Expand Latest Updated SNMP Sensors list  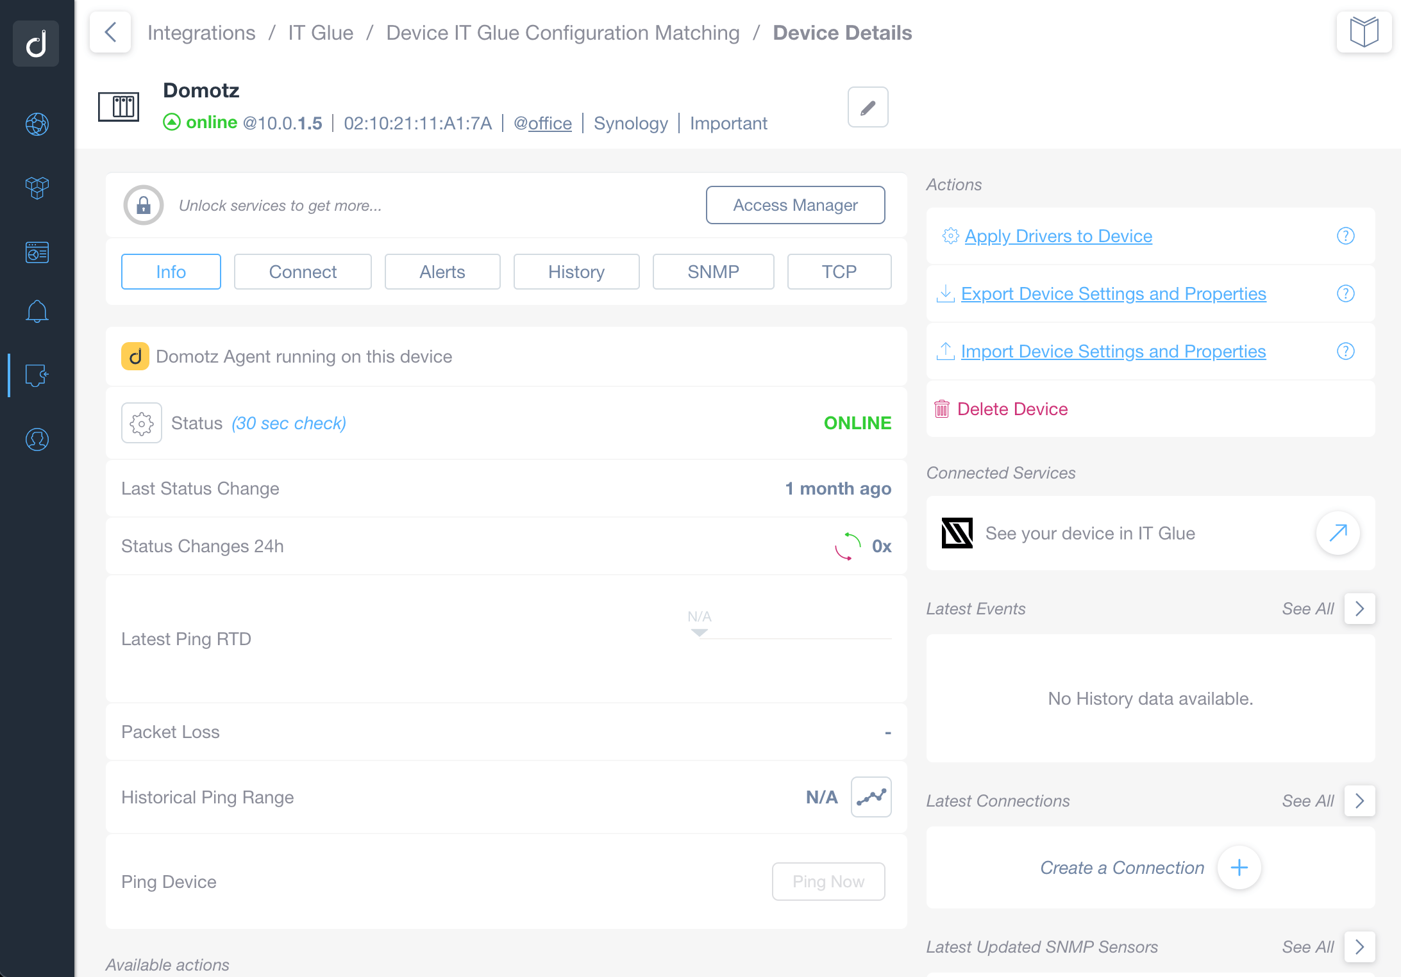1359,947
